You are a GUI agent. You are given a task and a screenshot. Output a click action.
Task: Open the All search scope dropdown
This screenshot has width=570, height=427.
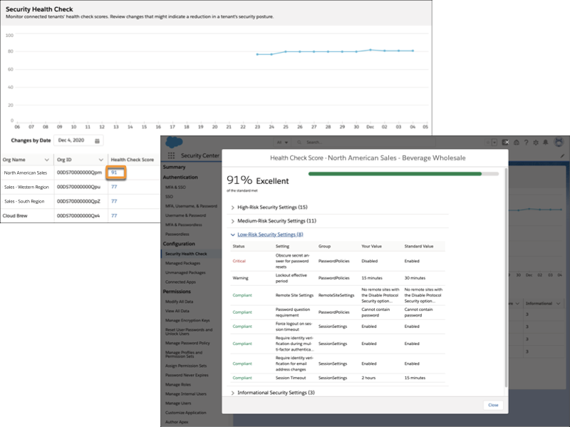click(282, 142)
